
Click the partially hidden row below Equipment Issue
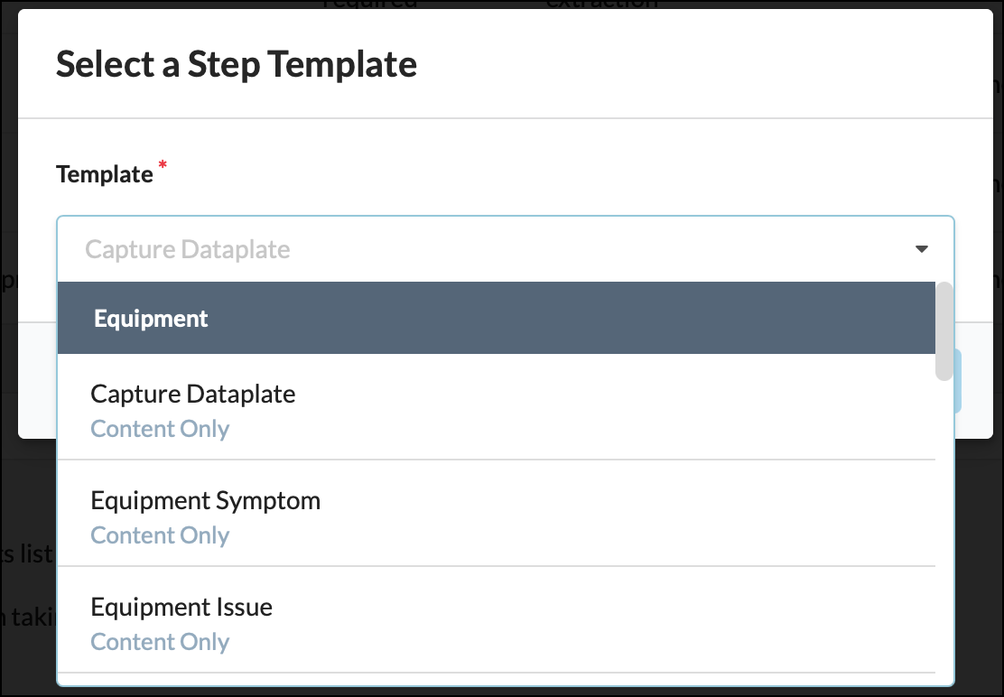497,679
